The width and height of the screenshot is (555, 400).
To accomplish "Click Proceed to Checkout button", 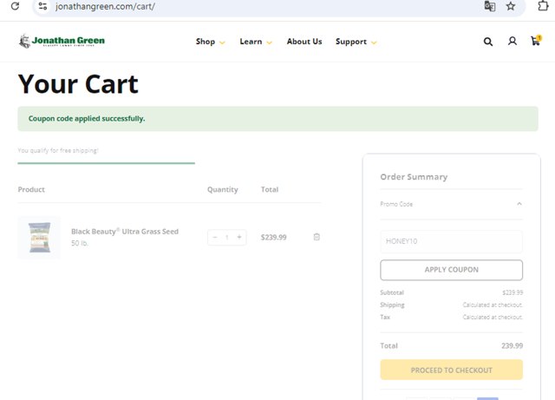I will pos(451,370).
